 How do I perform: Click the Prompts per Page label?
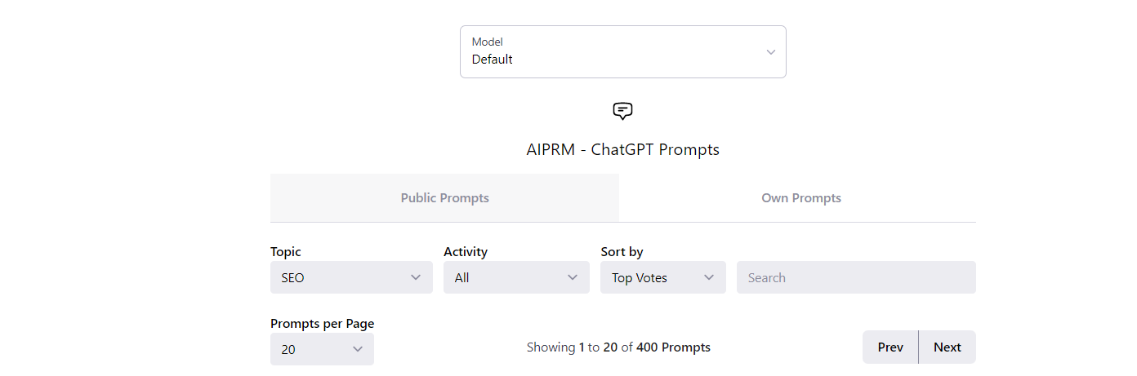[322, 323]
